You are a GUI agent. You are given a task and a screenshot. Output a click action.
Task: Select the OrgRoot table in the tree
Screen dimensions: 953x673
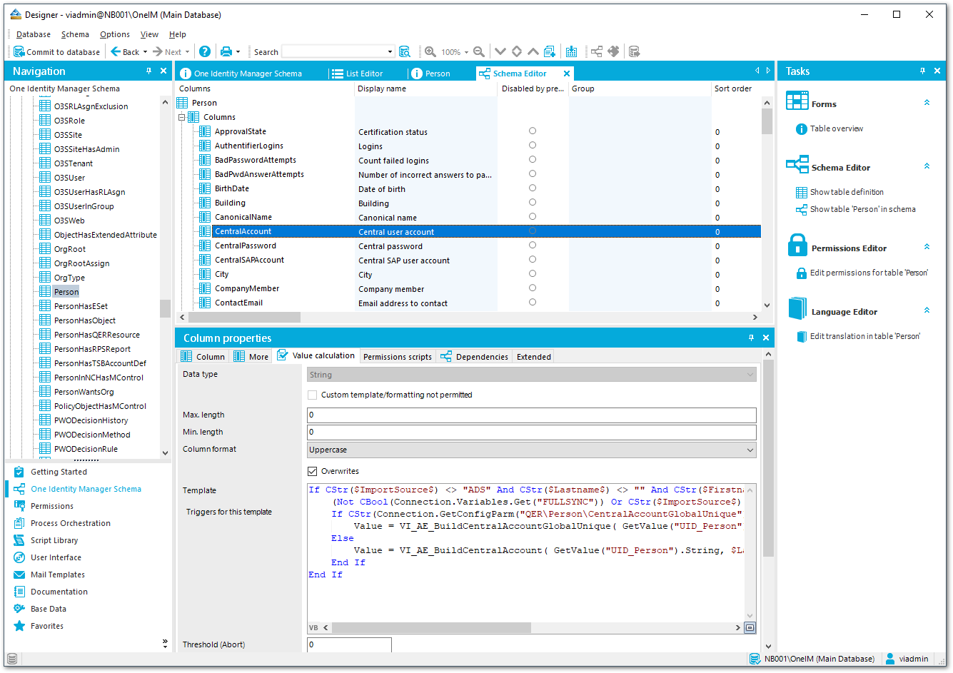70,249
